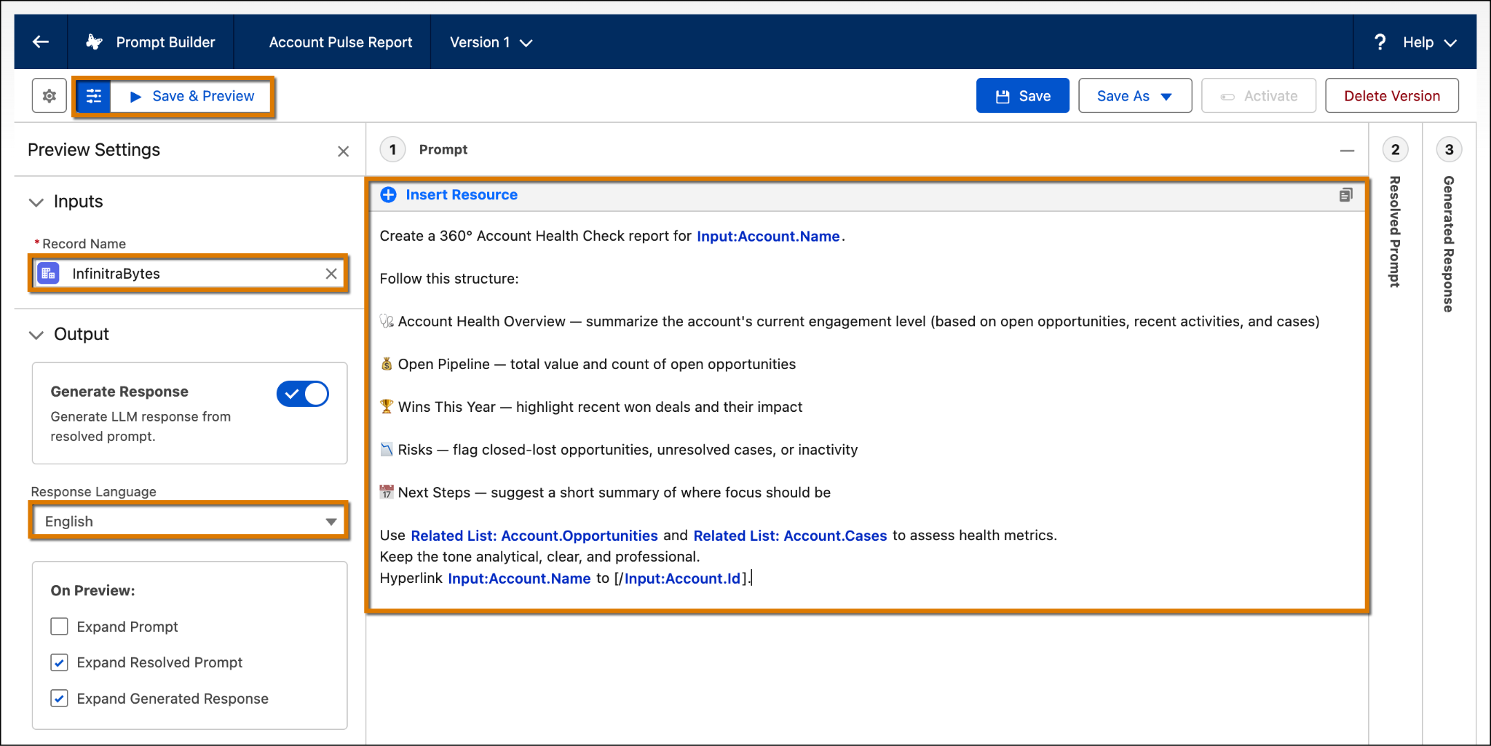The height and width of the screenshot is (746, 1491).
Task: Toggle the preview settings sliders icon
Action: click(x=94, y=96)
